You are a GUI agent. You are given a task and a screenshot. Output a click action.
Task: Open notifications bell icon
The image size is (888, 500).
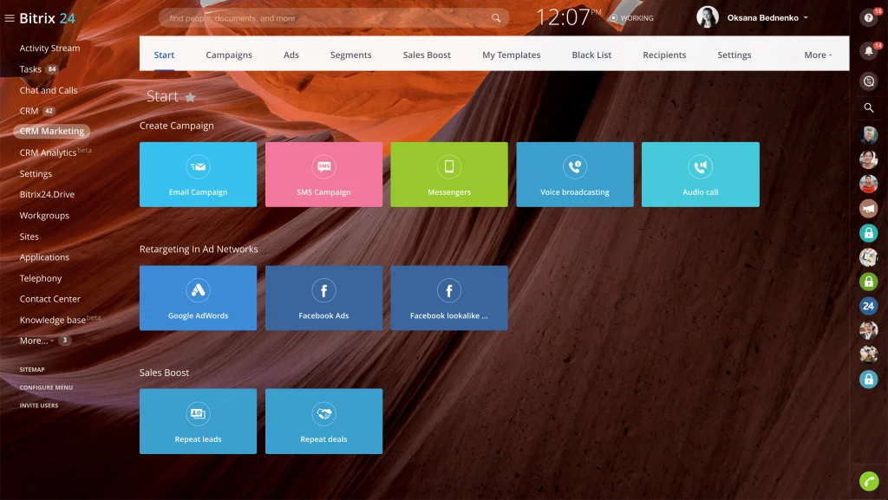(868, 52)
